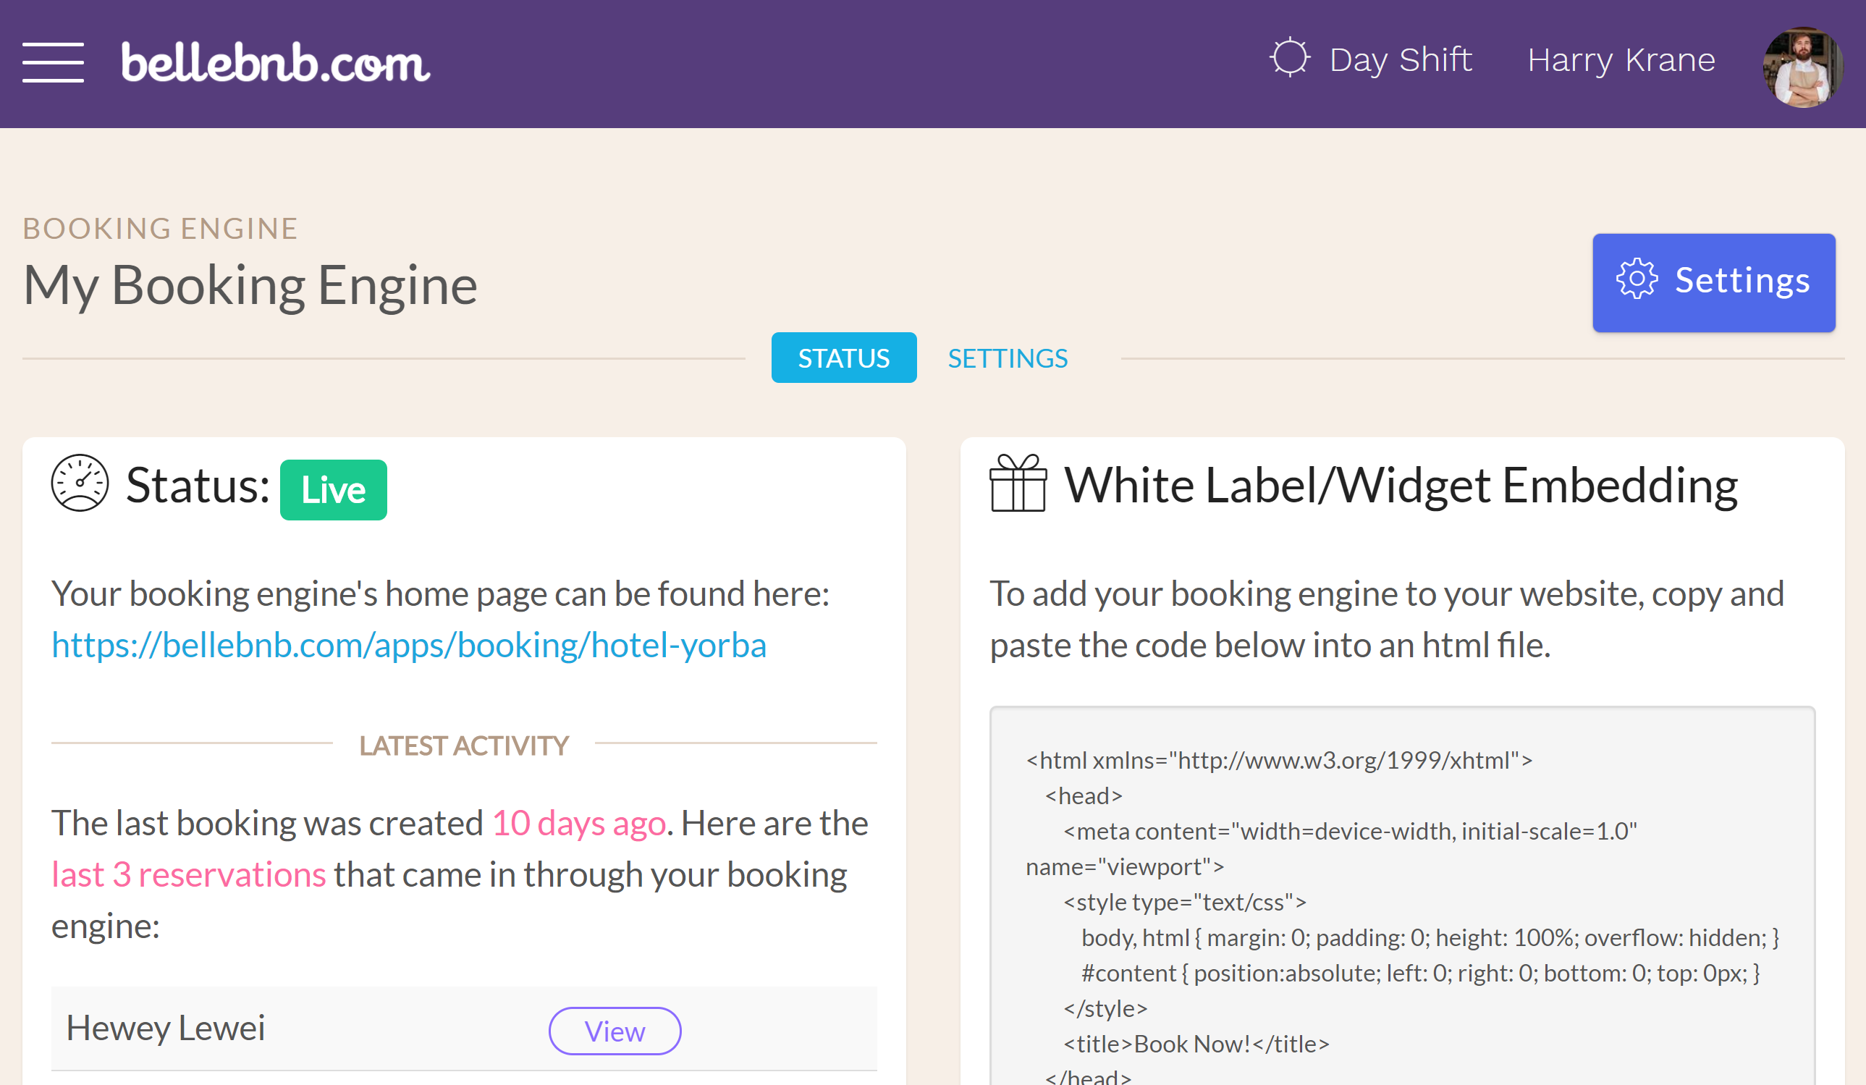Click the meta viewport code line

tap(1331, 849)
